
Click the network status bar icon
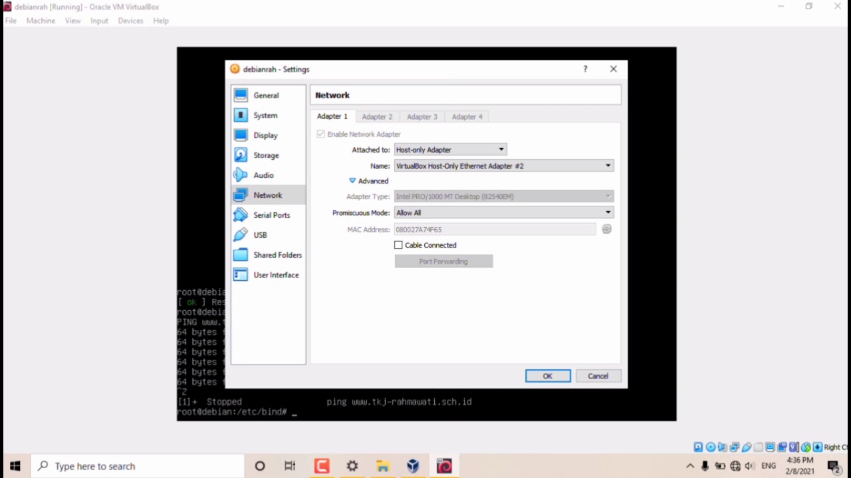click(x=735, y=447)
